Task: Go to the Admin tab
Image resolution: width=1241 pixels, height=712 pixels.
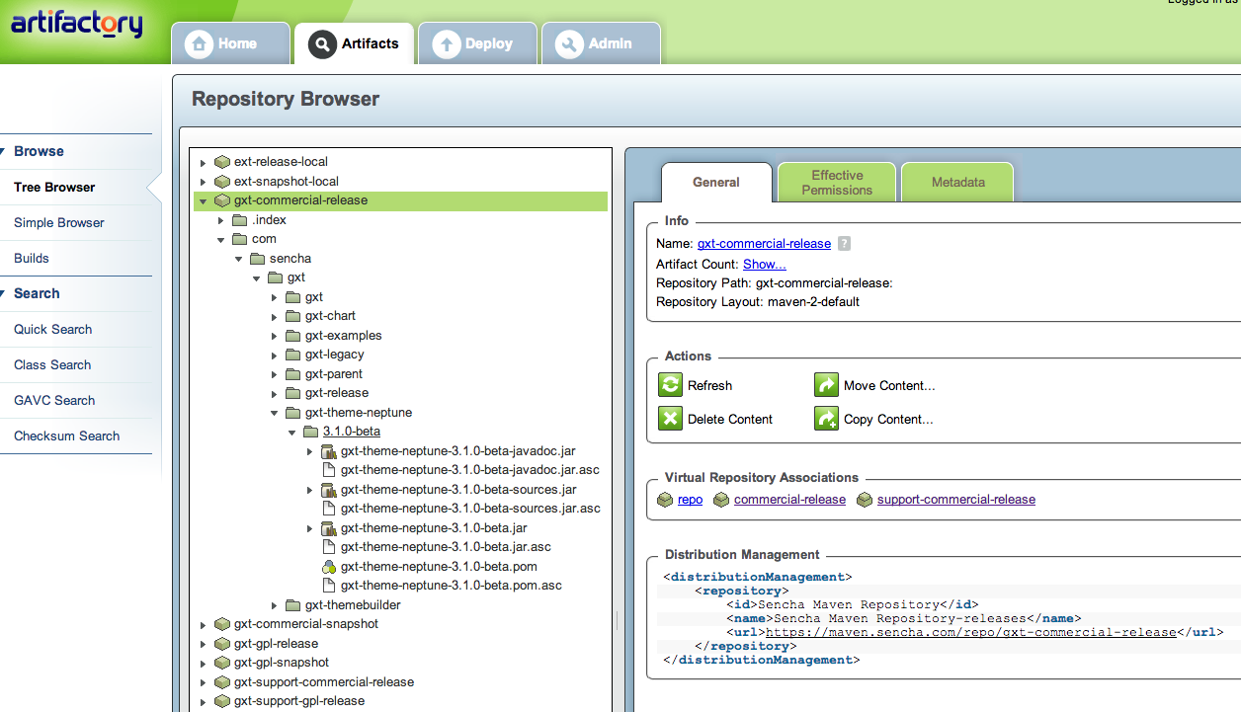Action: [601, 43]
